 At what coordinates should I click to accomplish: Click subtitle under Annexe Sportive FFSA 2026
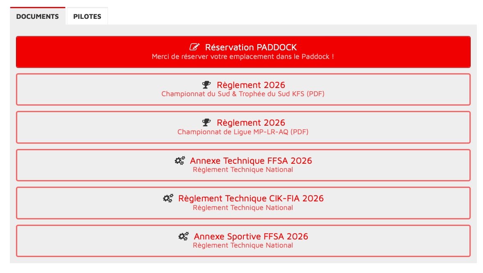point(243,246)
